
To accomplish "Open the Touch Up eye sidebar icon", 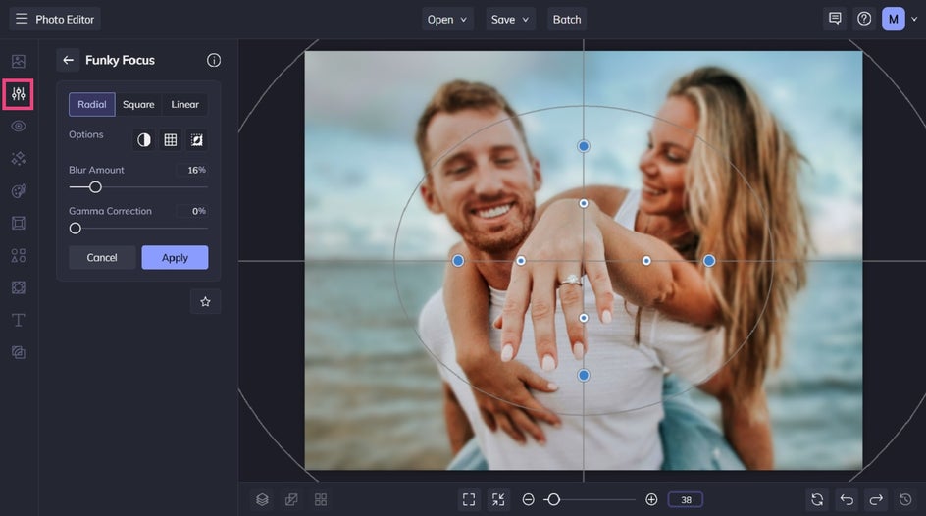I will [19, 127].
